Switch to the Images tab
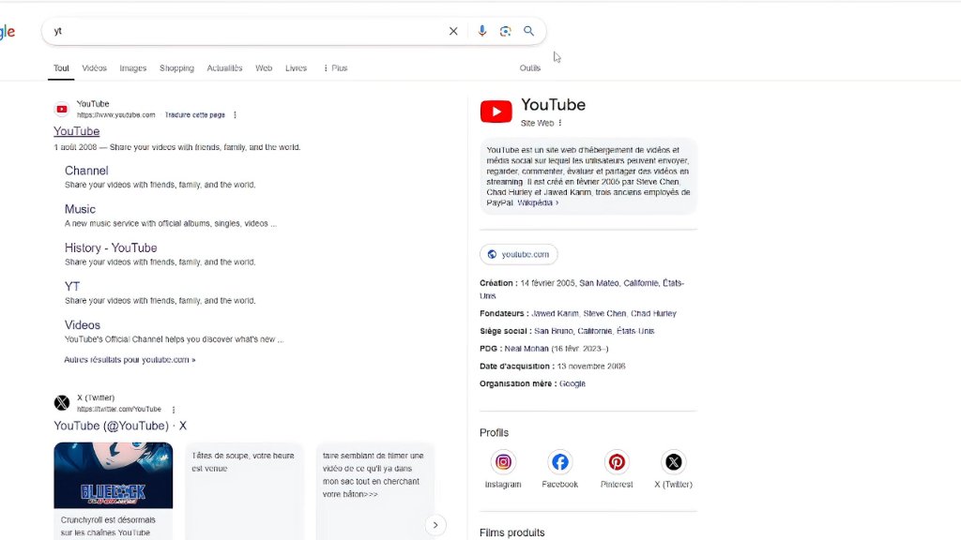 click(133, 67)
